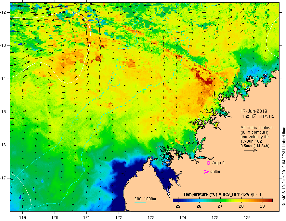Click the temperature color bar at 29°C
This screenshot has height=221, width=286.
point(262,201)
